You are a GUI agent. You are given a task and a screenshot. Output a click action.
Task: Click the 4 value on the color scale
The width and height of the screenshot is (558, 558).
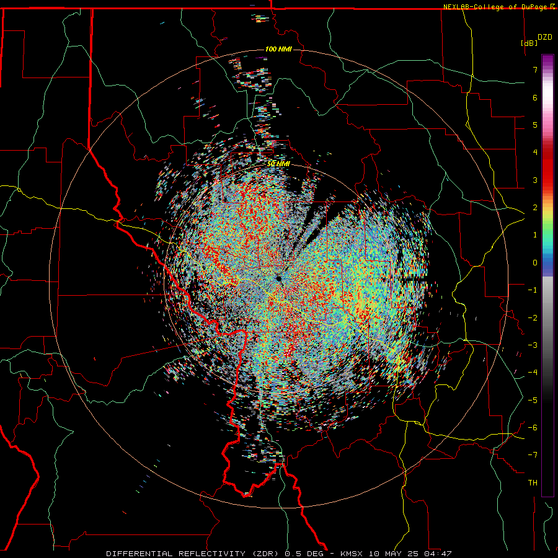pos(535,153)
